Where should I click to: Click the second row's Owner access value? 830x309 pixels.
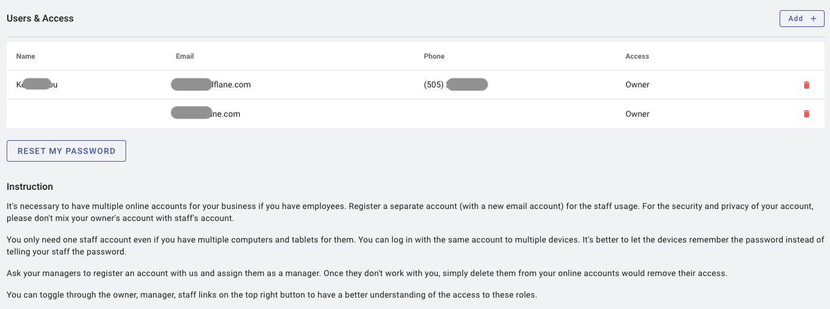point(637,114)
